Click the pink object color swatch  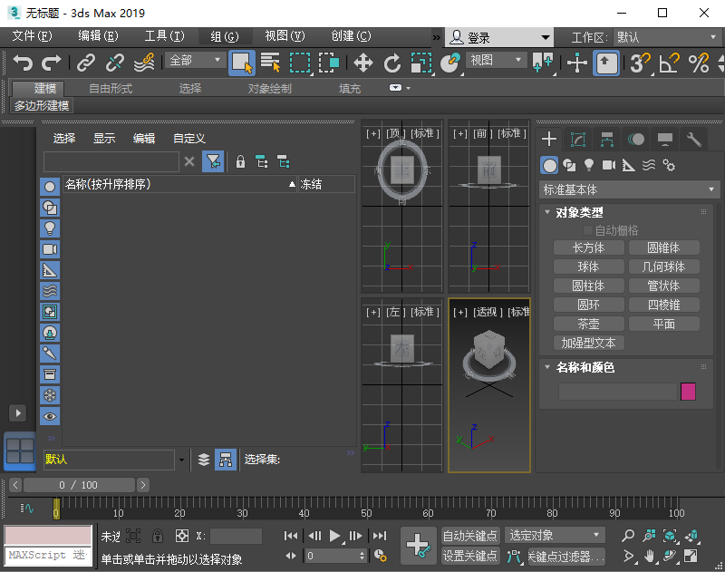[688, 392]
